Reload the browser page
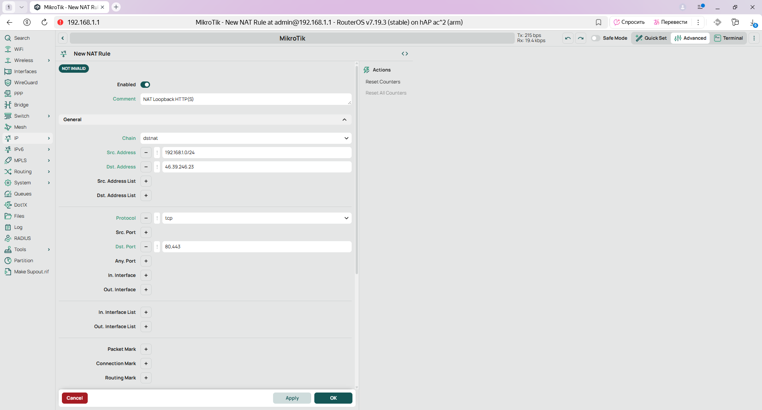 44,22
